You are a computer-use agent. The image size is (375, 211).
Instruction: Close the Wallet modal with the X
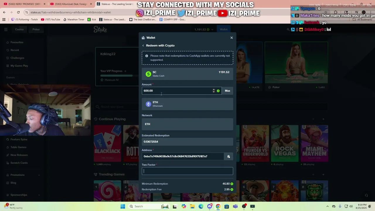231,38
